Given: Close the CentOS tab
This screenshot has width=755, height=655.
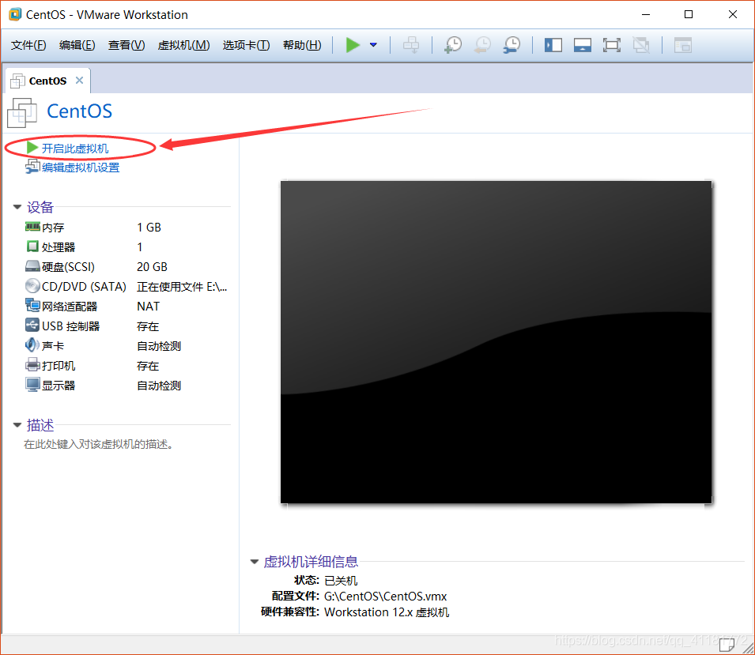Looking at the screenshot, I should click(79, 81).
